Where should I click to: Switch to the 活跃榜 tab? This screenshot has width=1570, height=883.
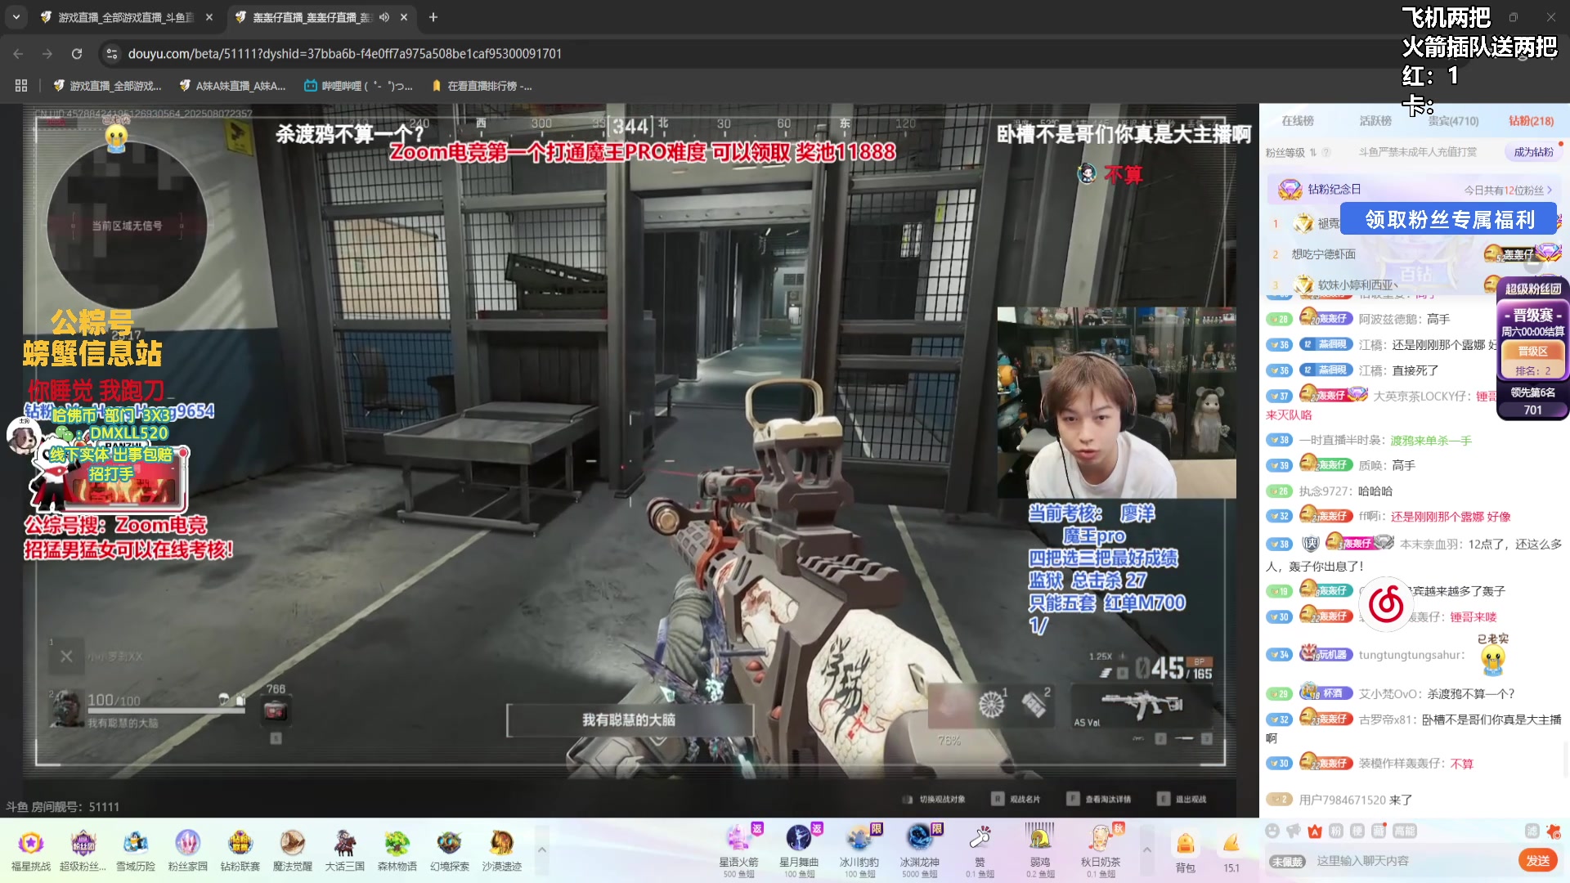[x=1375, y=121]
